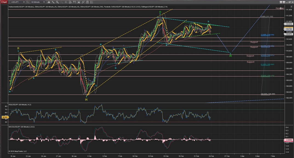The width and height of the screenshot is (294, 158).
Task: Select the Chart tab label
Action: click(4, 2)
